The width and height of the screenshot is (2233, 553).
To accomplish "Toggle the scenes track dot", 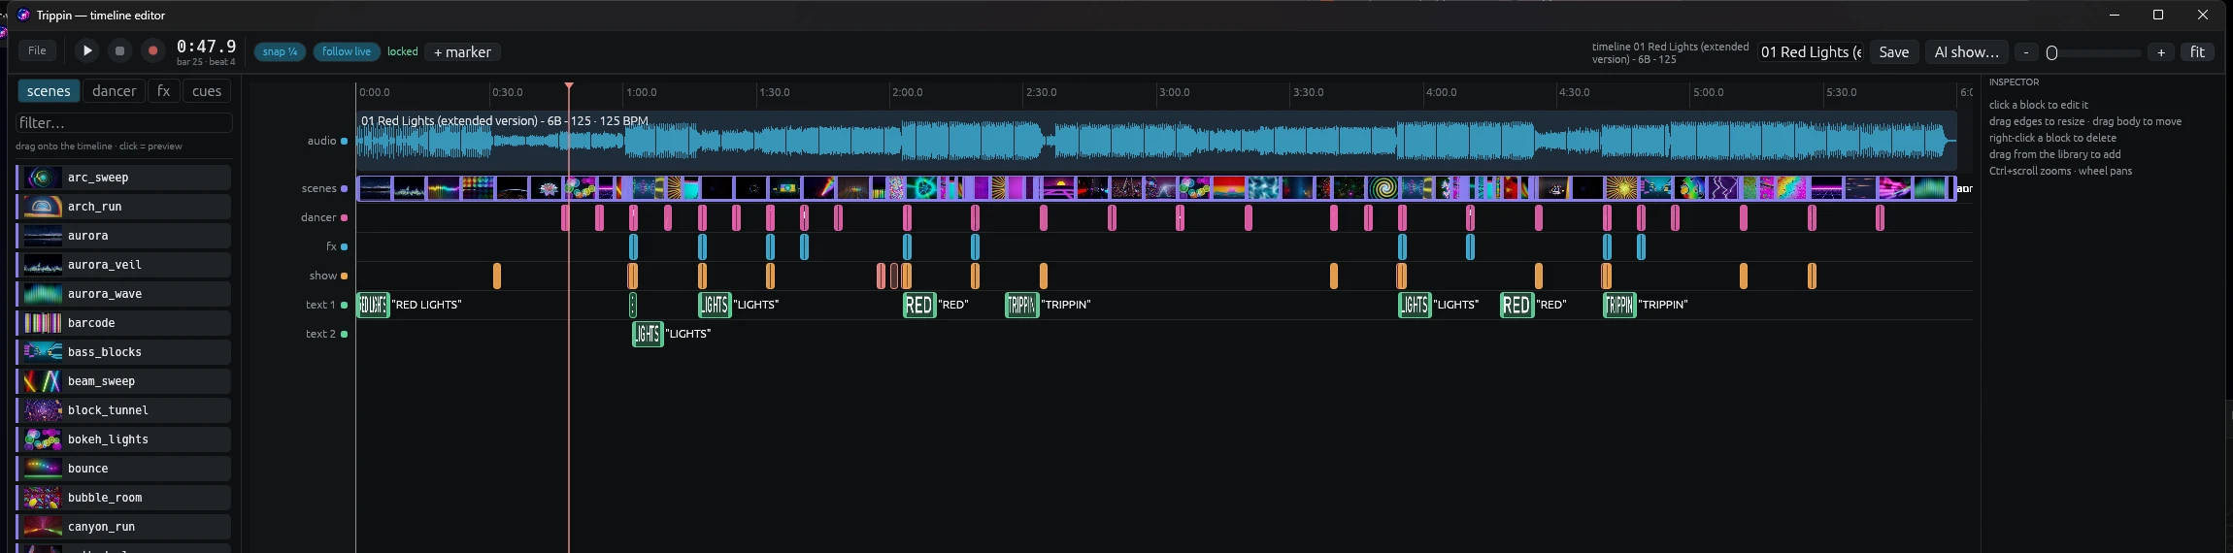I will (344, 189).
